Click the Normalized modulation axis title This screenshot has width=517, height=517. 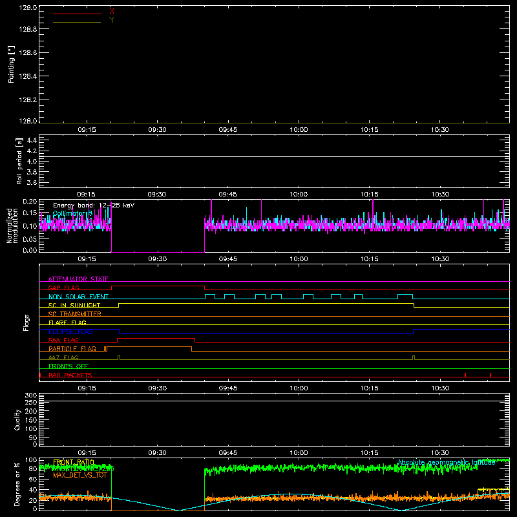12,226
